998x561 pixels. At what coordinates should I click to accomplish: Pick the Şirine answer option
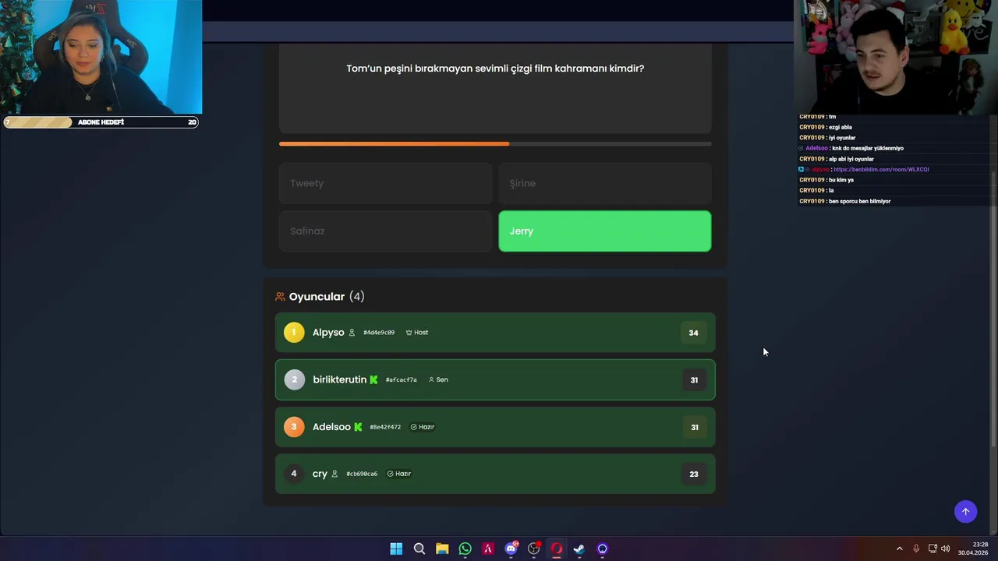[604, 183]
